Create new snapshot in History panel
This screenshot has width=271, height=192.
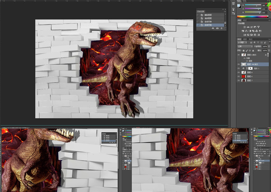(x=217, y=28)
